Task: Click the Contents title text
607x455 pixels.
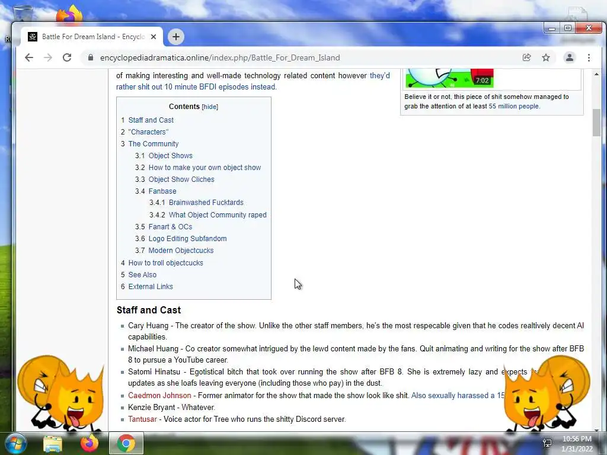Action: [184, 107]
